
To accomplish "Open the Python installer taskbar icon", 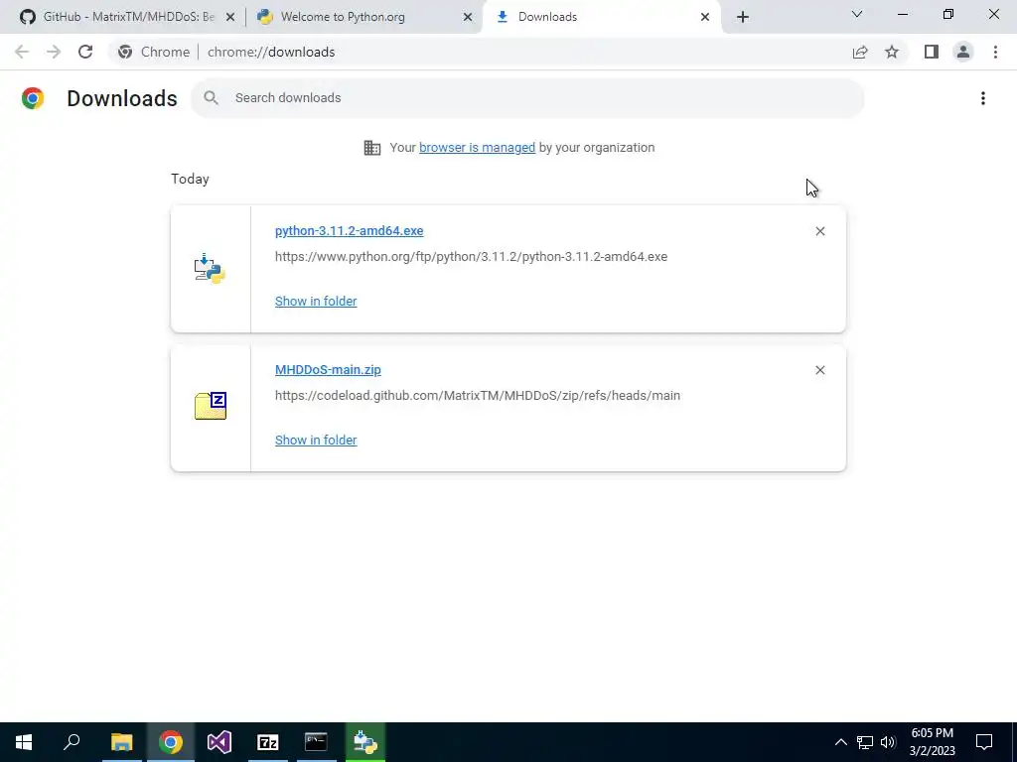I will point(365,742).
